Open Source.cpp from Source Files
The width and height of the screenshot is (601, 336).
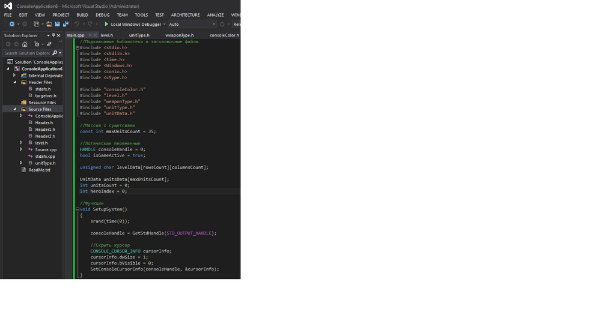coord(46,149)
